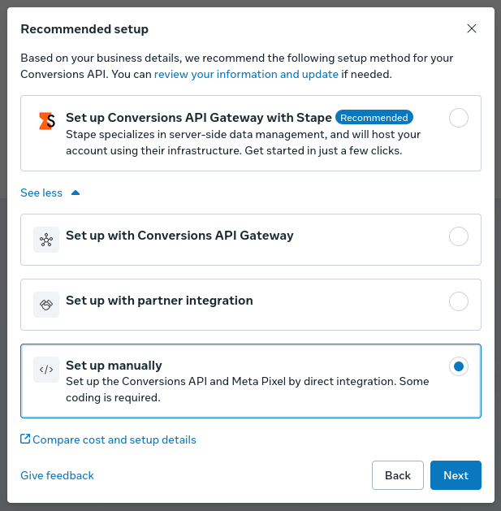
Task: Open the review your information and update link
Action: tap(246, 74)
